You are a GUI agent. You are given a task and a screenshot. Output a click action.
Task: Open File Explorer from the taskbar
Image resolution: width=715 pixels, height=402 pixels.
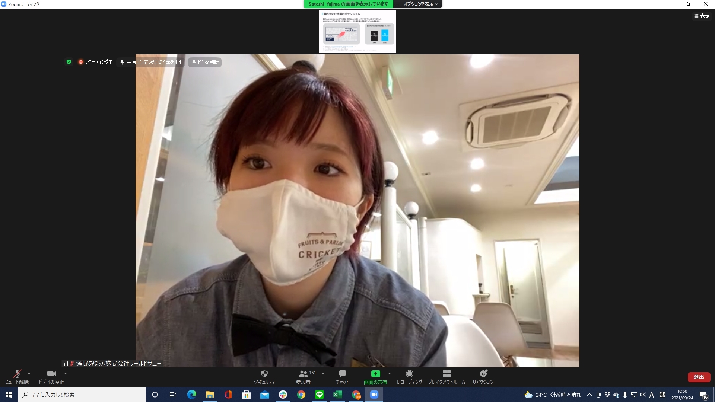210,395
